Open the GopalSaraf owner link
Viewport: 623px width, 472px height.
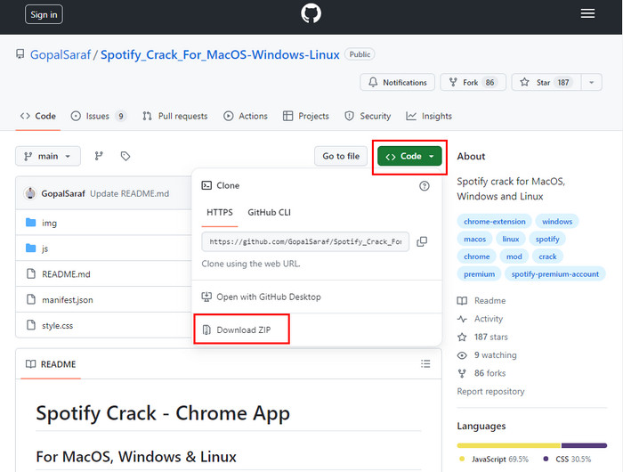61,54
